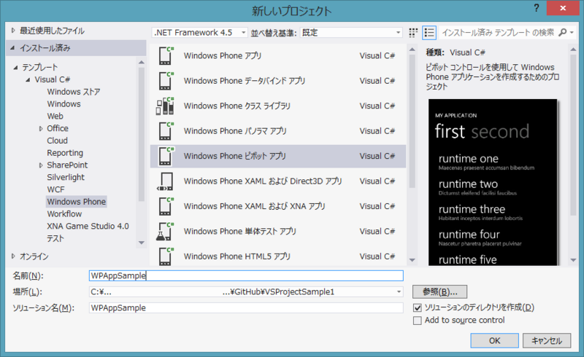
Task: Click the 参照(B)... browse button
Action: (x=440, y=292)
